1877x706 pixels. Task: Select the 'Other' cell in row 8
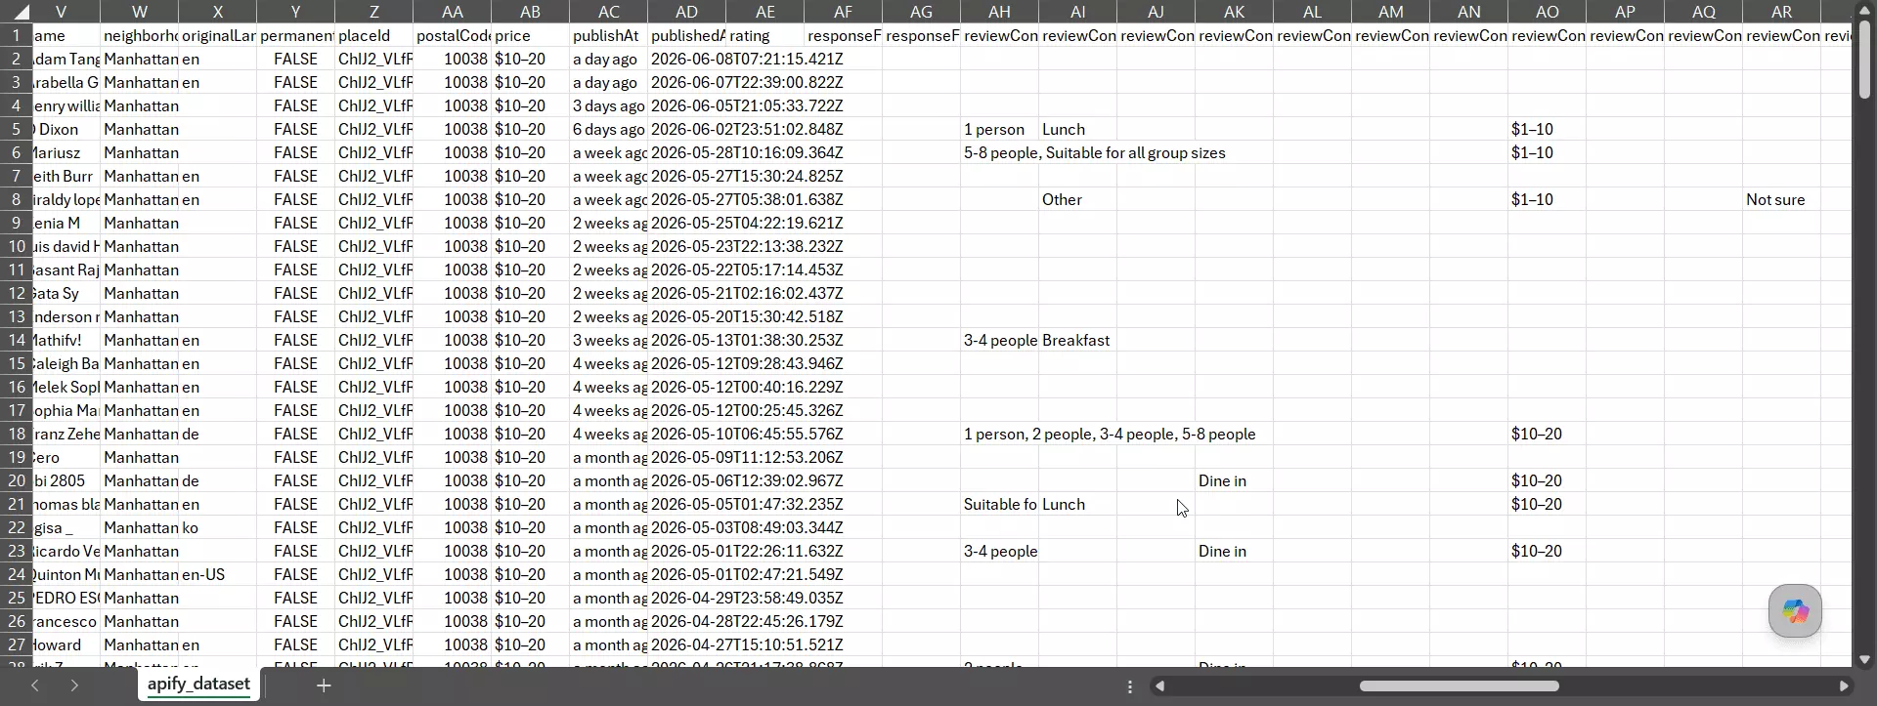coord(1078,199)
